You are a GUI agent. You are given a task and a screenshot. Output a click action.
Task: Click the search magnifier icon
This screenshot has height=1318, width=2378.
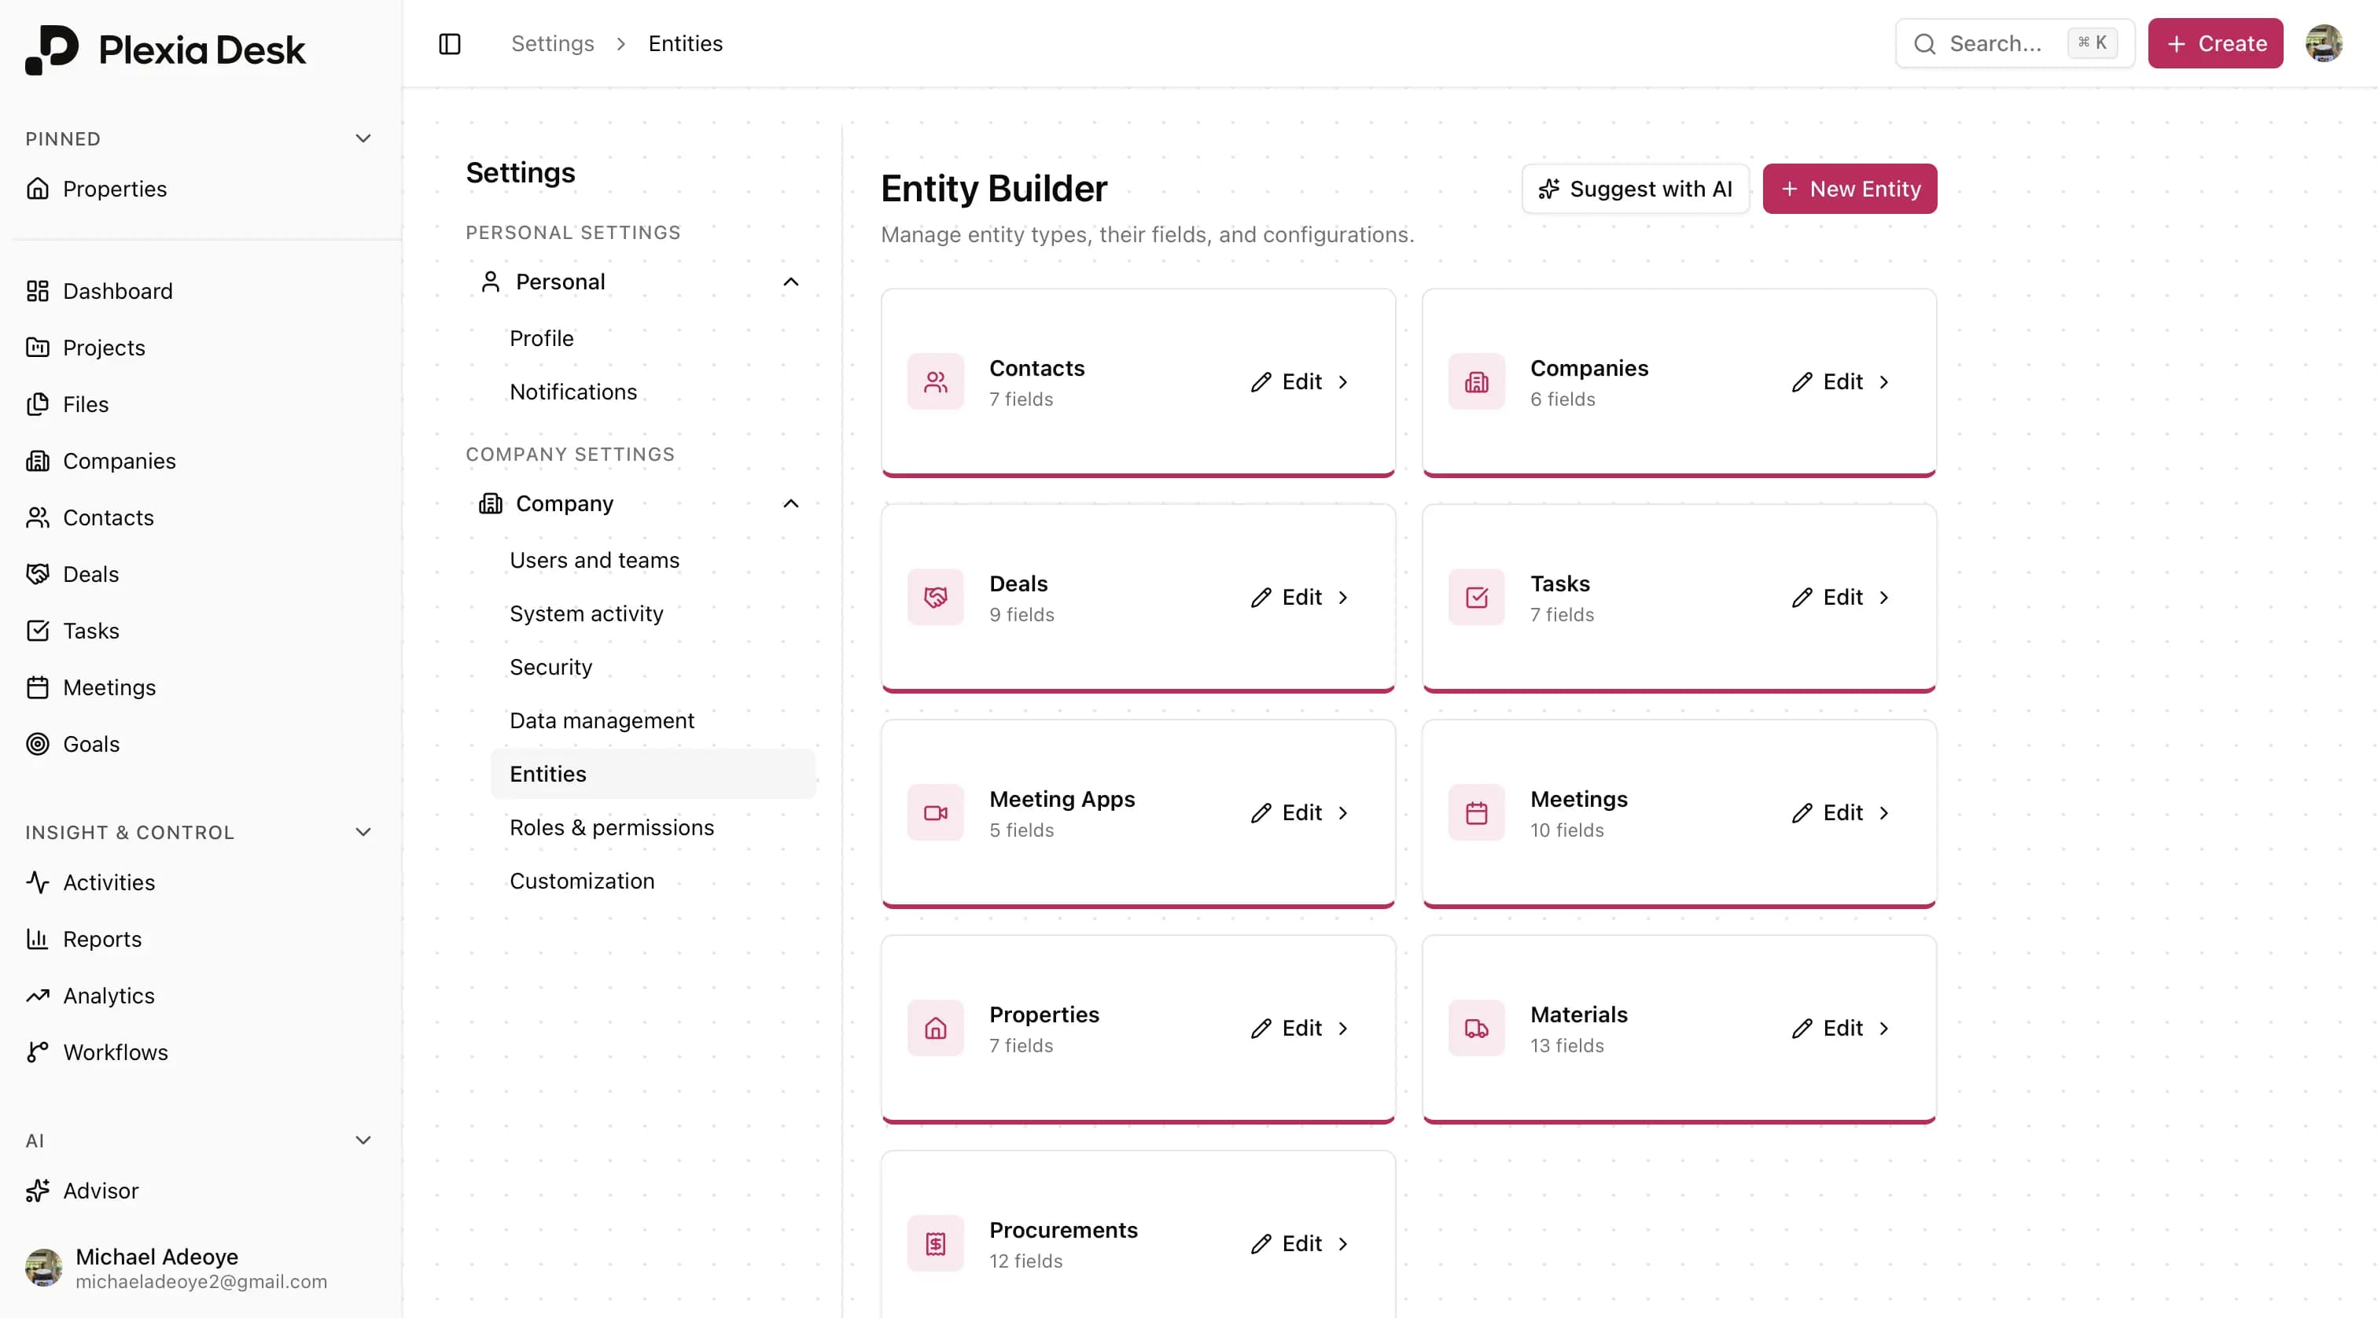click(x=1925, y=43)
